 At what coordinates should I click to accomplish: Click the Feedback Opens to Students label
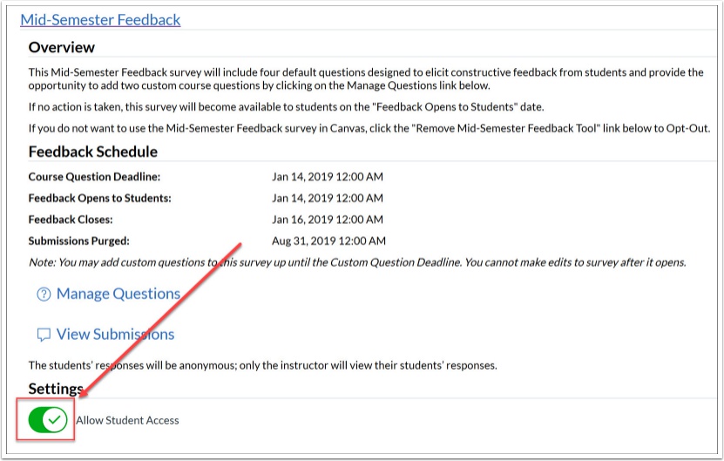coord(99,198)
